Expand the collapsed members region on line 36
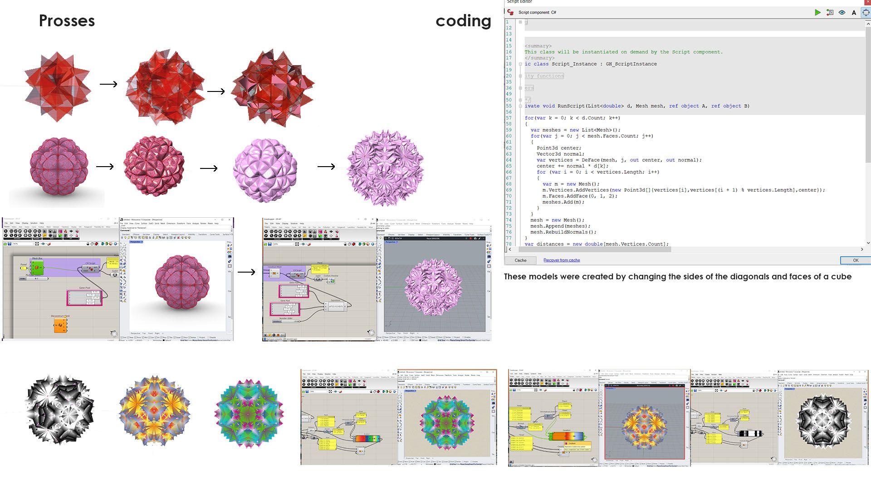Image resolution: width=871 pixels, height=489 pixels. pos(520,88)
